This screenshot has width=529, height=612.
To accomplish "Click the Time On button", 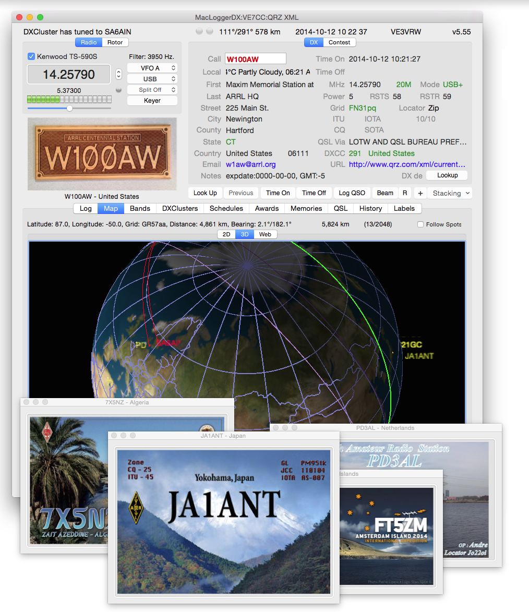I will coord(278,193).
